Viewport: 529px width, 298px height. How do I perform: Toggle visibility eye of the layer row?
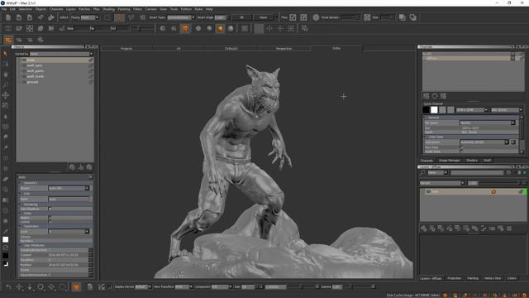[428, 191]
